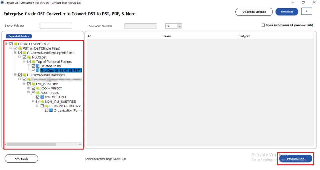Screen dimensions: 320x170
Task: Uncheck the Deleted Items checkbox
Action: pyautogui.click(x=33, y=66)
